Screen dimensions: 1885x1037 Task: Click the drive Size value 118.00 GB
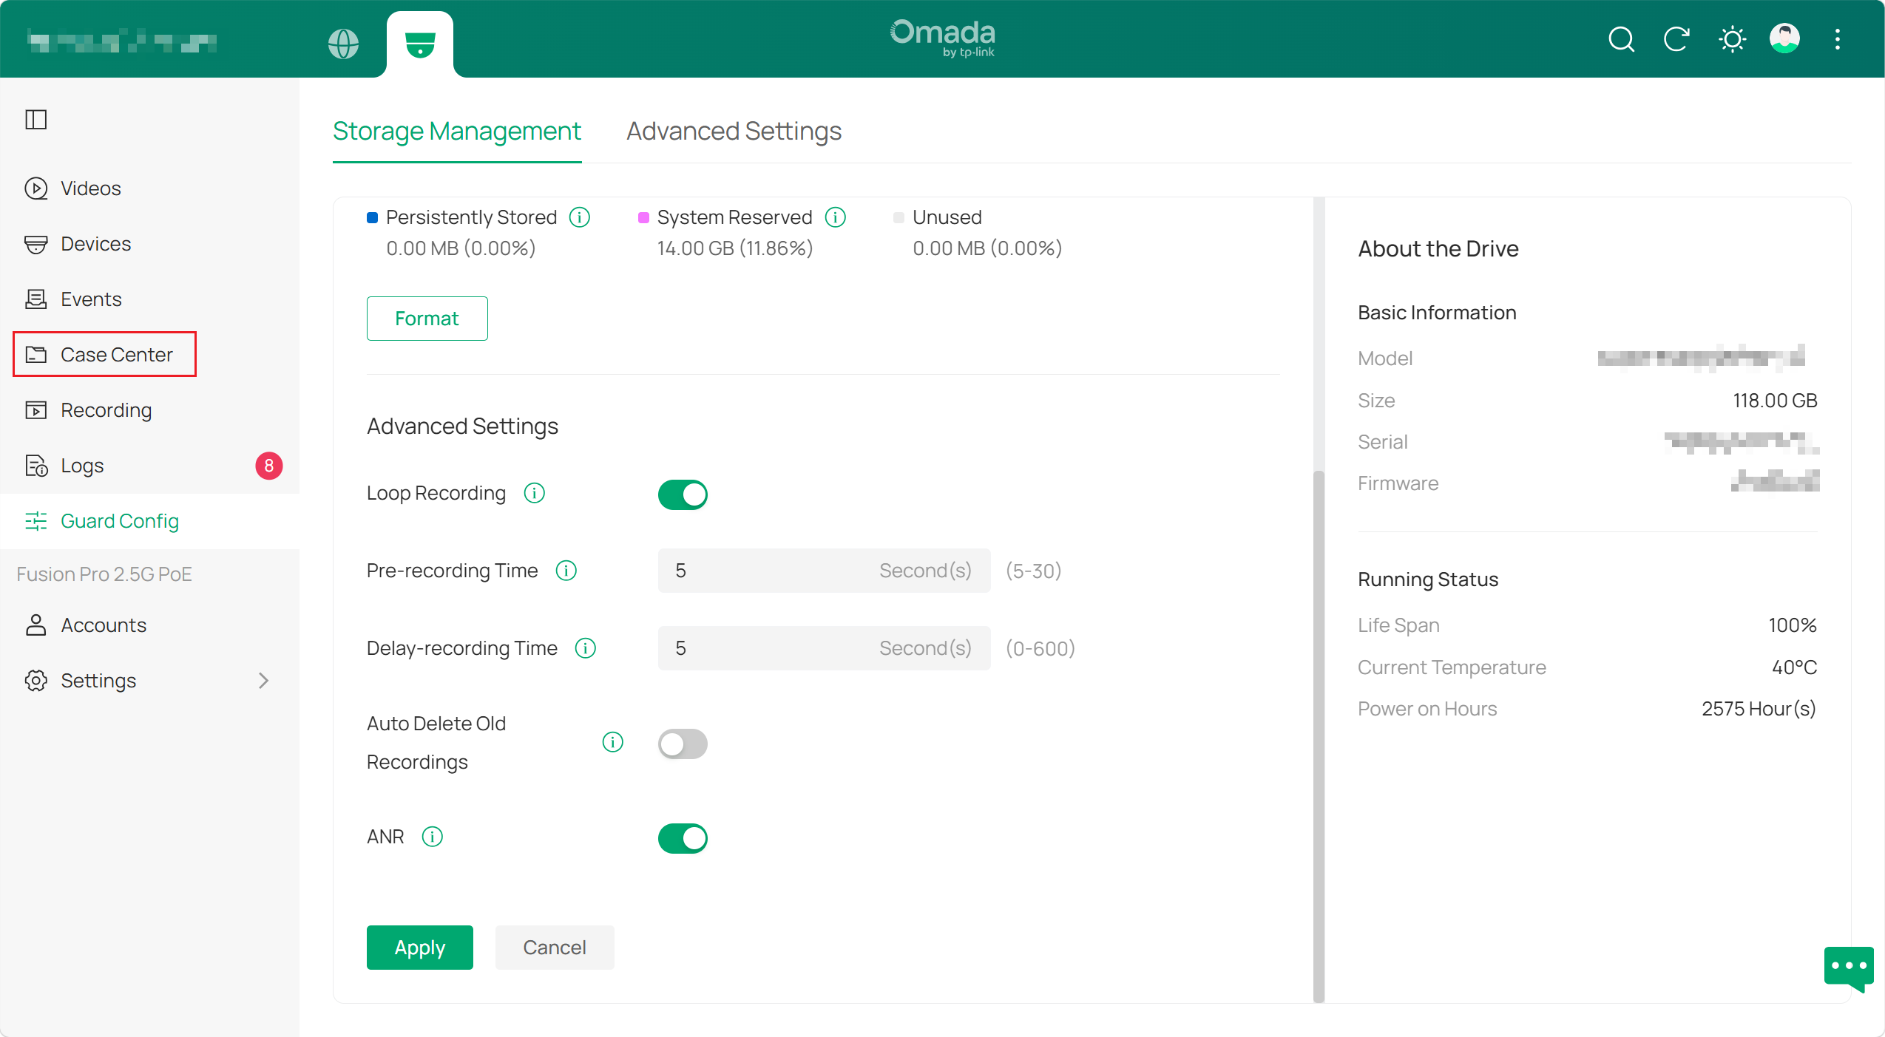(x=1775, y=401)
